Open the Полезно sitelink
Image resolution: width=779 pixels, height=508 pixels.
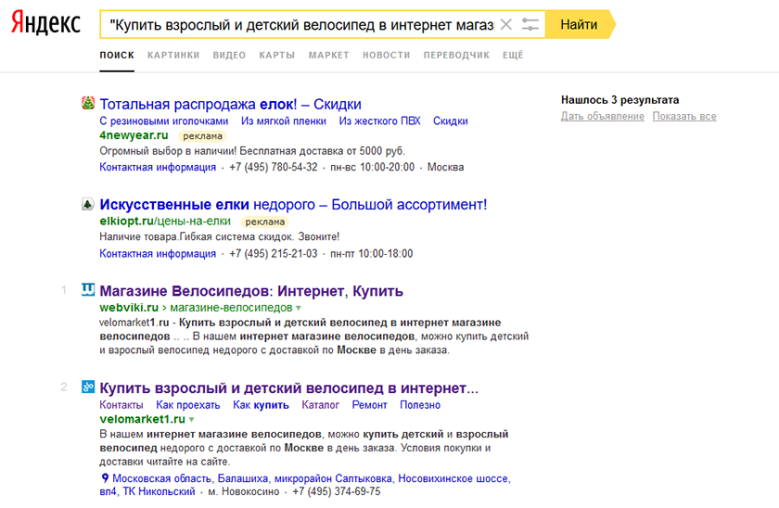(420, 405)
